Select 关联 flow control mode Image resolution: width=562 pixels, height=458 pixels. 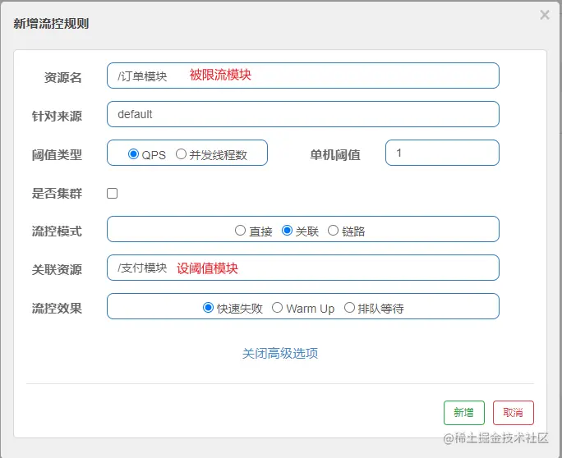click(x=287, y=231)
